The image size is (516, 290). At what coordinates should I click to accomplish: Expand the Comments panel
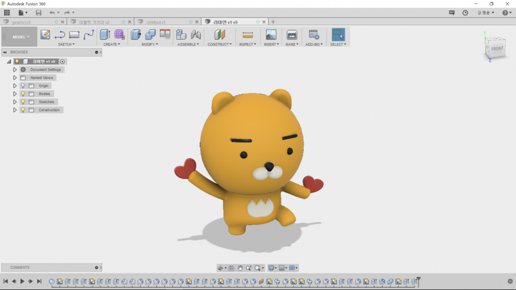[96, 268]
